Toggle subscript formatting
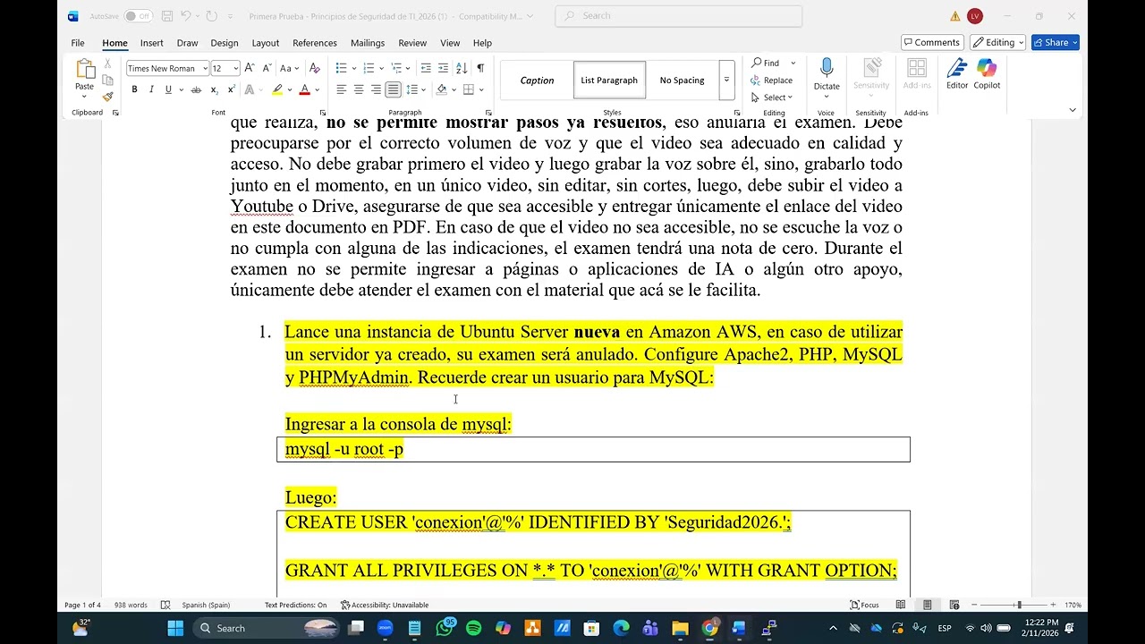The width and height of the screenshot is (1145, 644). [214, 89]
